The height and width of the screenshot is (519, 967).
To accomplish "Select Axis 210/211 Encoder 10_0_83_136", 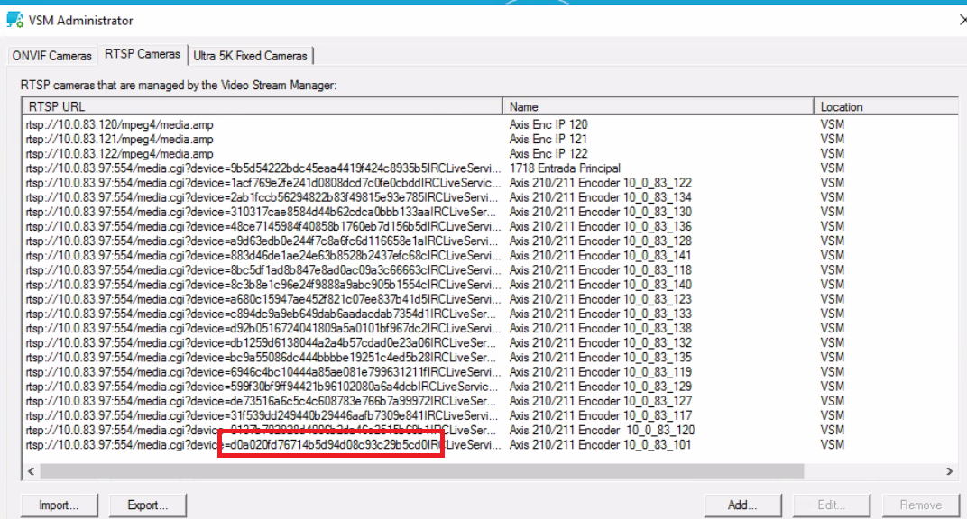I will click(600, 227).
